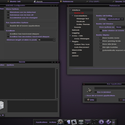Select 'Network' in preferences tree
The width and height of the screenshot is (125, 125).
[x=76, y=30]
